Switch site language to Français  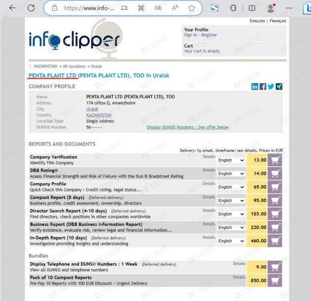pyautogui.click(x=278, y=21)
